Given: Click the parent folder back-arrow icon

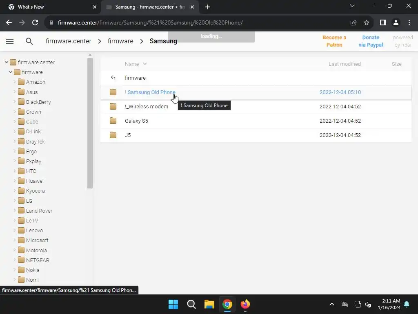Looking at the screenshot, I should (x=113, y=78).
